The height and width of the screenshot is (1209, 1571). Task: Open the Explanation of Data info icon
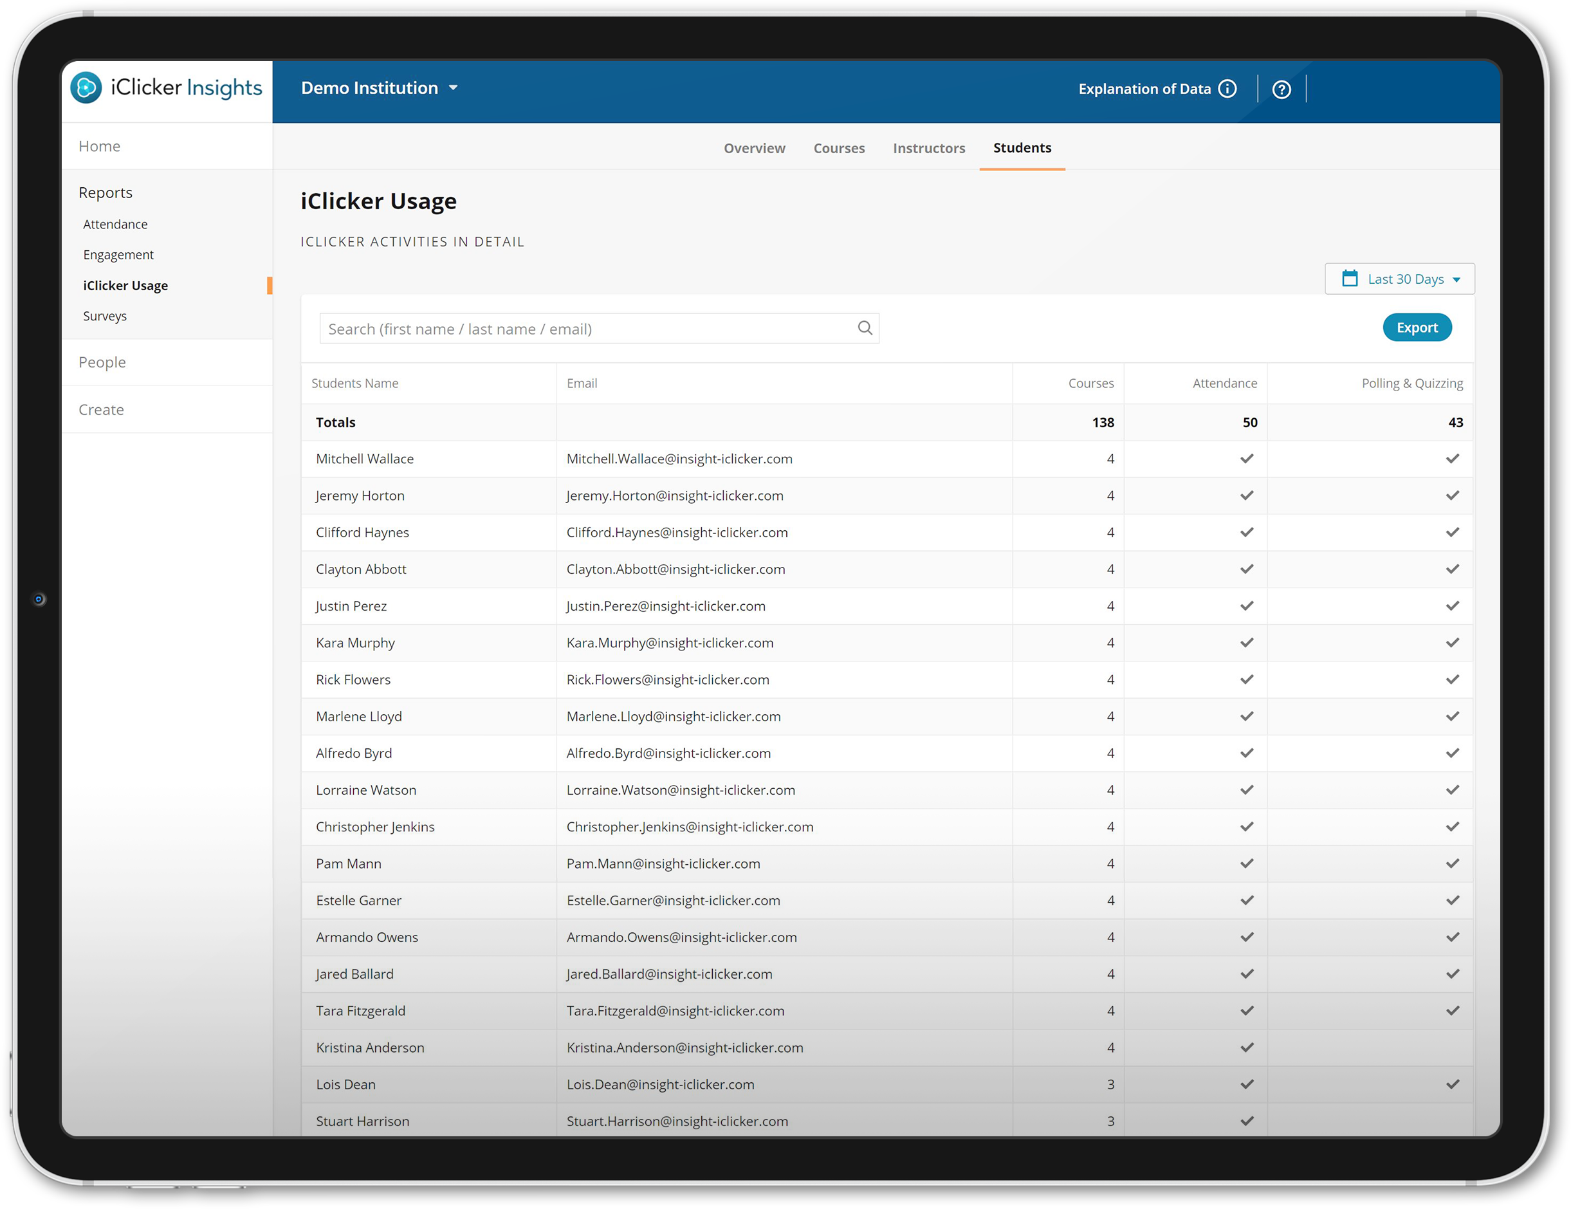tap(1228, 89)
